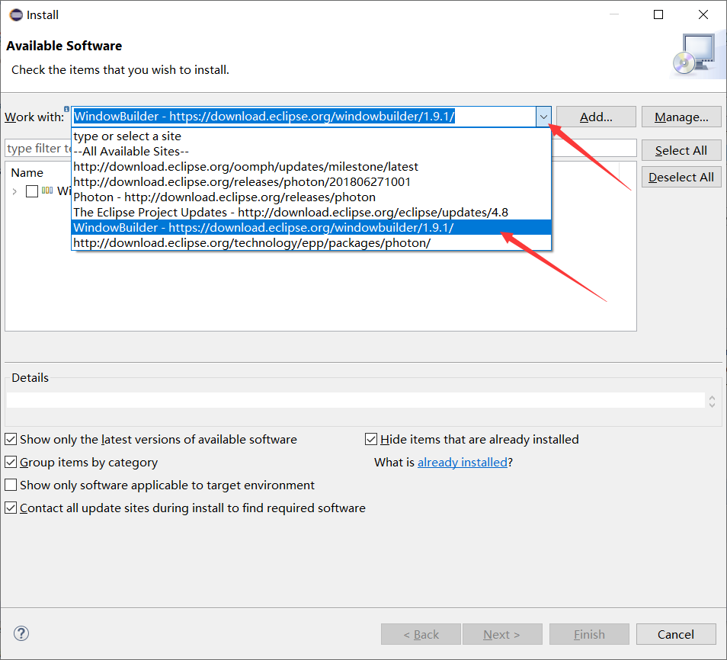
Task: Collapse the Work with dropdown arrow
Action: click(543, 117)
